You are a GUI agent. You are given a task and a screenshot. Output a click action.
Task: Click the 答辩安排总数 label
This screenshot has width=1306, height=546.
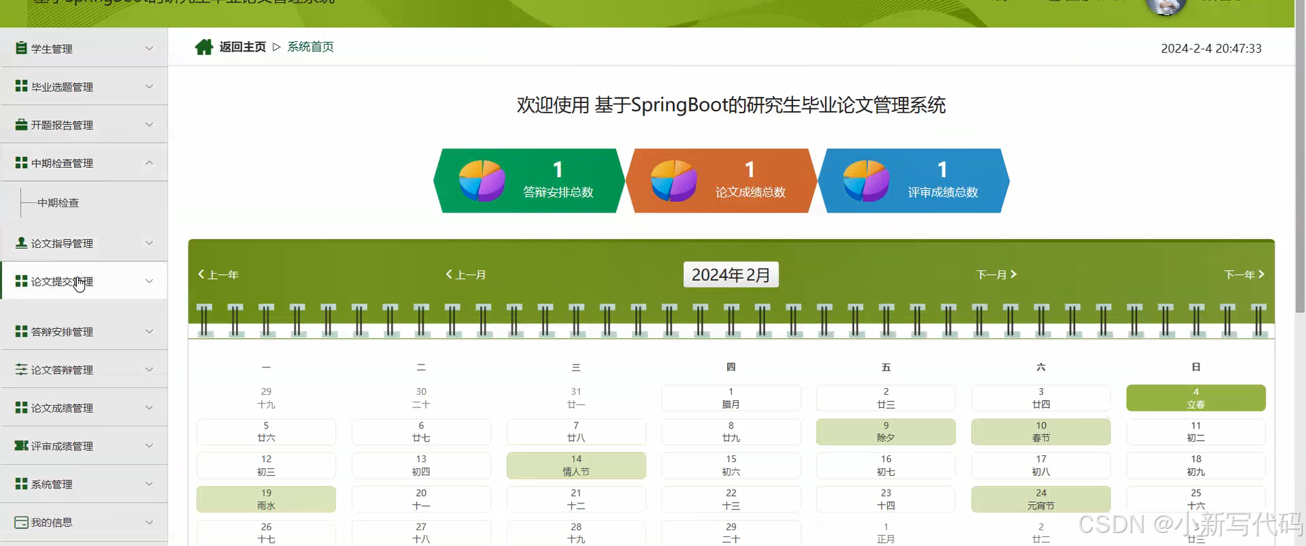point(558,192)
